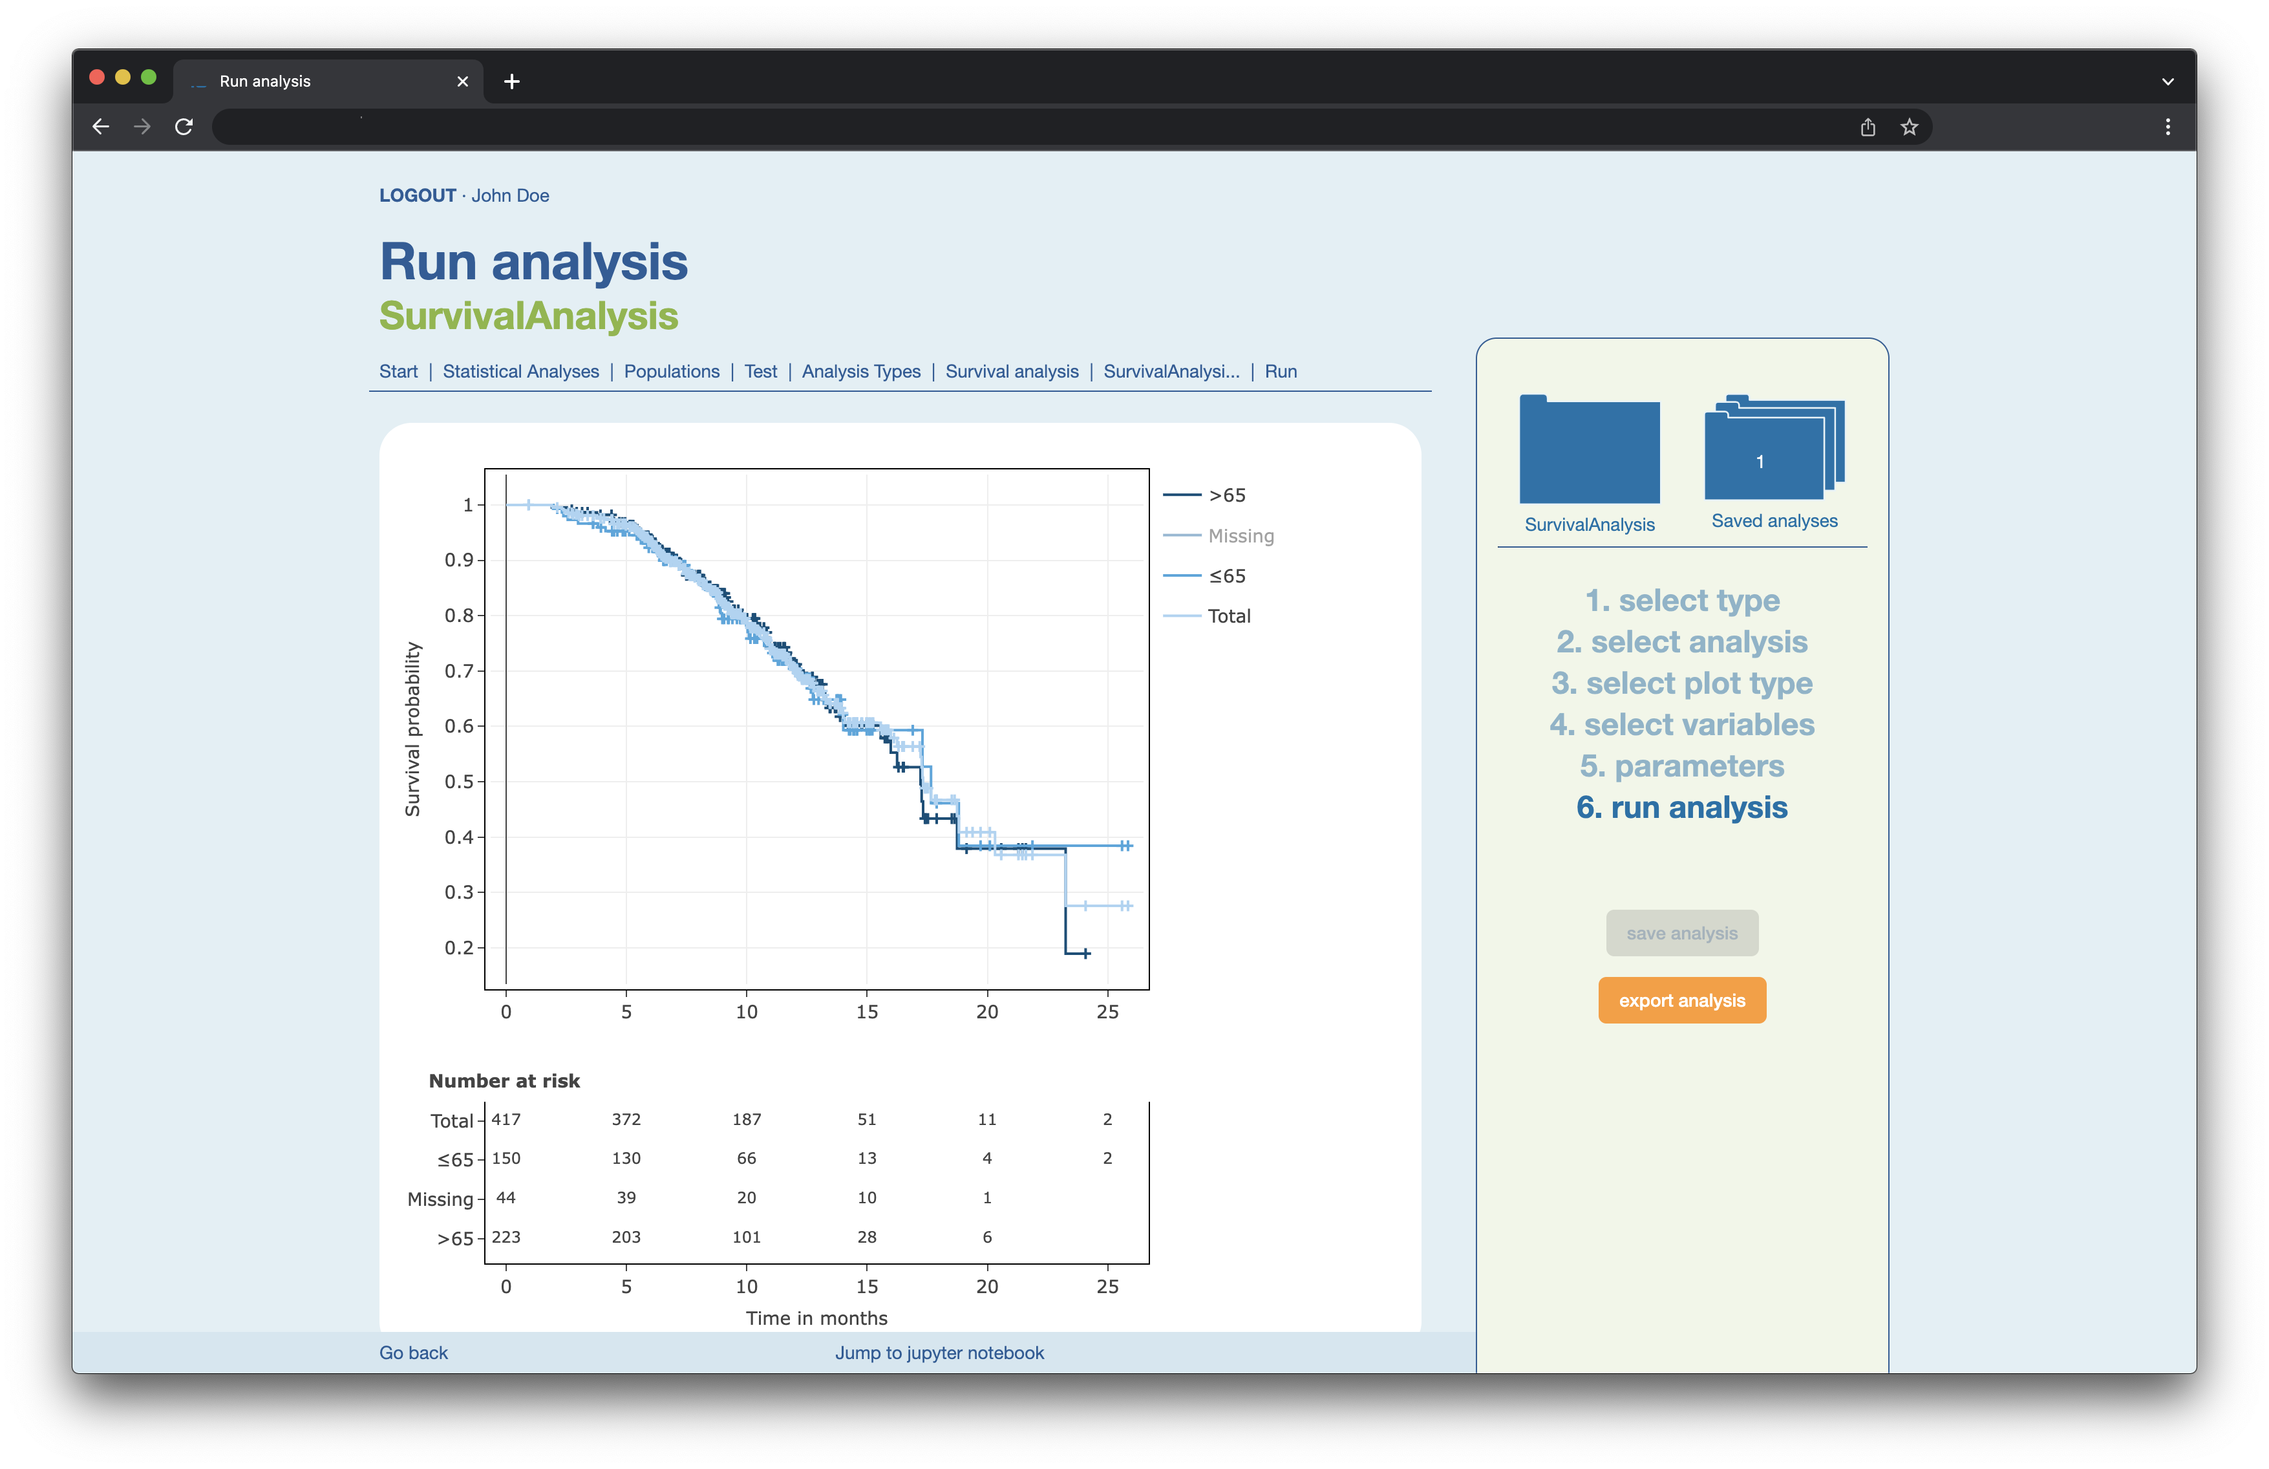Image resolution: width=2269 pixels, height=1469 pixels.
Task: Select the Run analysis browser tab
Action: tap(328, 81)
